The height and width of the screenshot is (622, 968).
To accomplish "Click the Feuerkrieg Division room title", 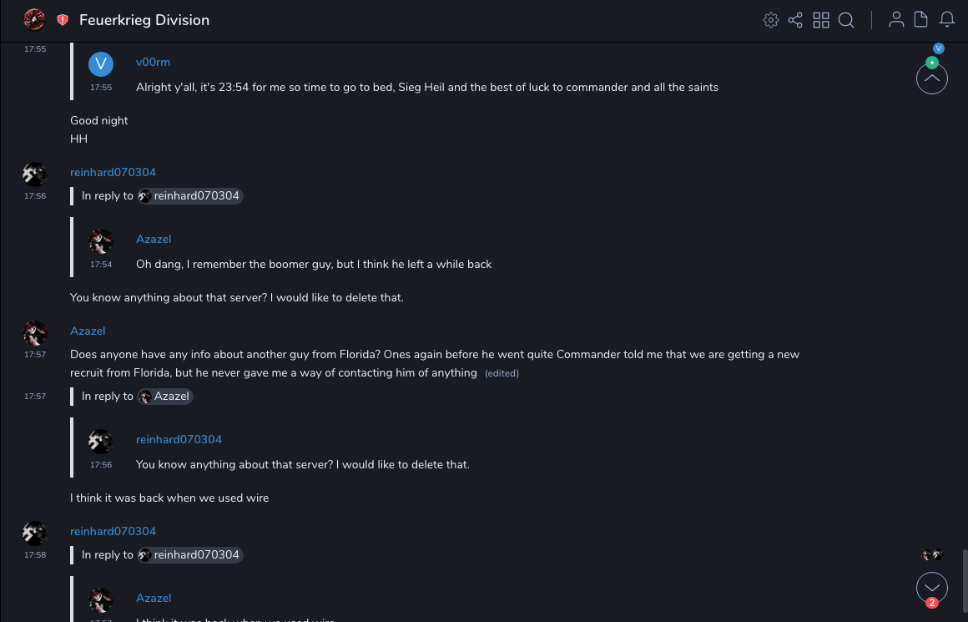I will click(144, 20).
